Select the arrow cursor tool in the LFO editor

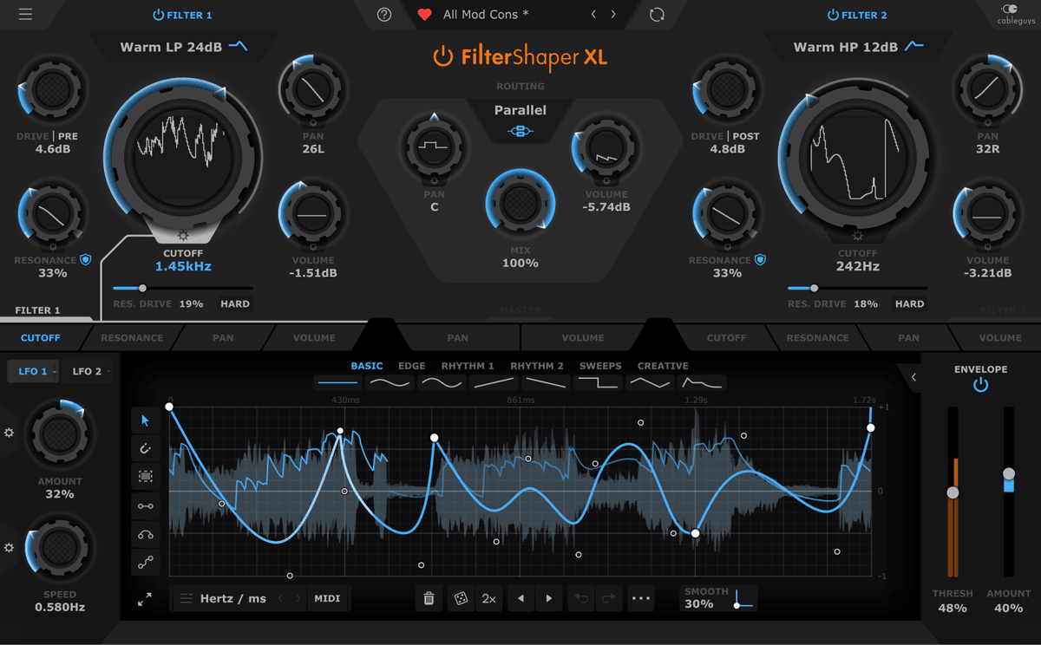coord(145,420)
